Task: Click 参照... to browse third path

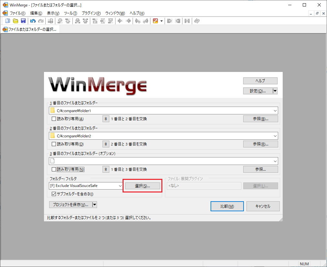Action: [x=261, y=169]
